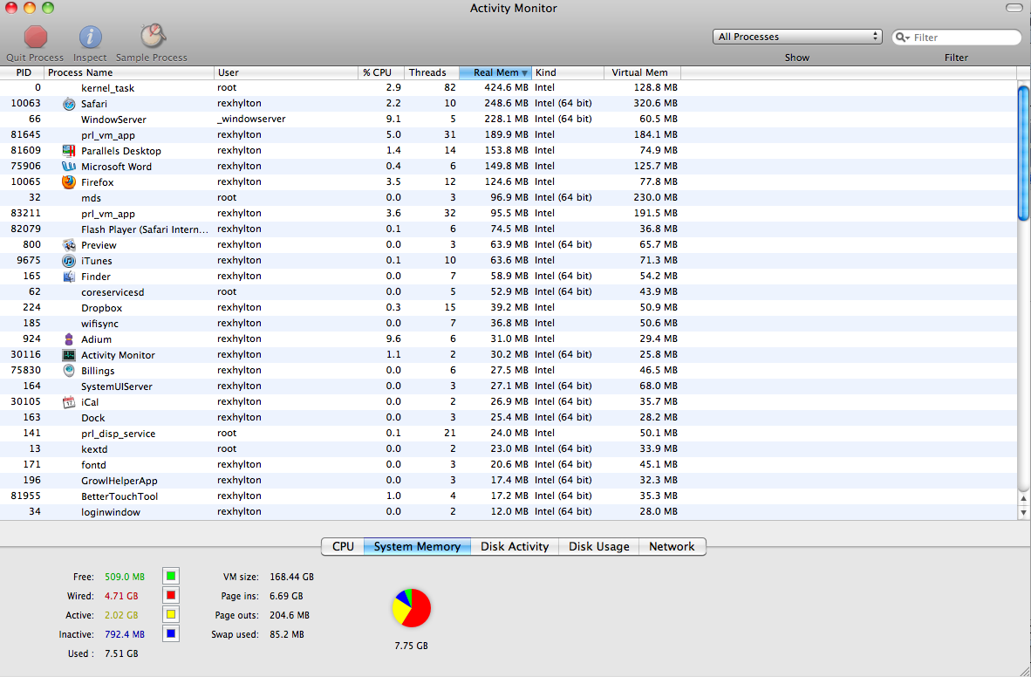This screenshot has height=677, width=1031.
Task: Sort by Virtual Mem column header
Action: click(x=642, y=72)
